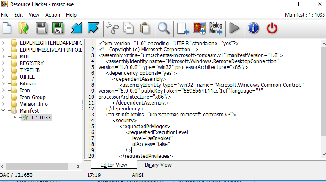Open the Edit menu
The image size is (326, 182).
(x=19, y=15)
